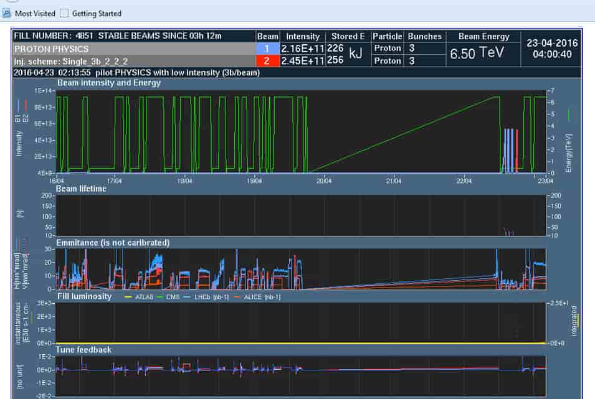
Task: Click the ALICE luminosity legend entry
Action: click(258, 297)
